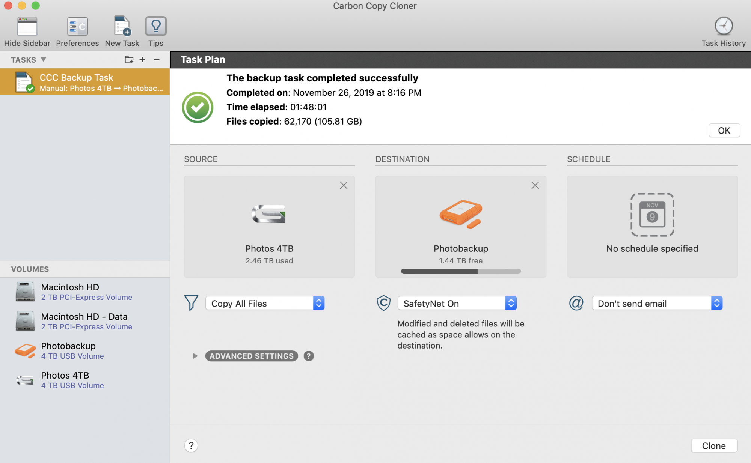The width and height of the screenshot is (751, 463).
Task: Expand Advanced Settings disclosure triangle
Action: [195, 356]
